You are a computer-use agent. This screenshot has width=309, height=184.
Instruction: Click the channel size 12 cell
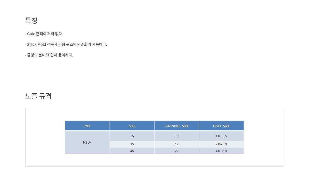tap(177, 144)
